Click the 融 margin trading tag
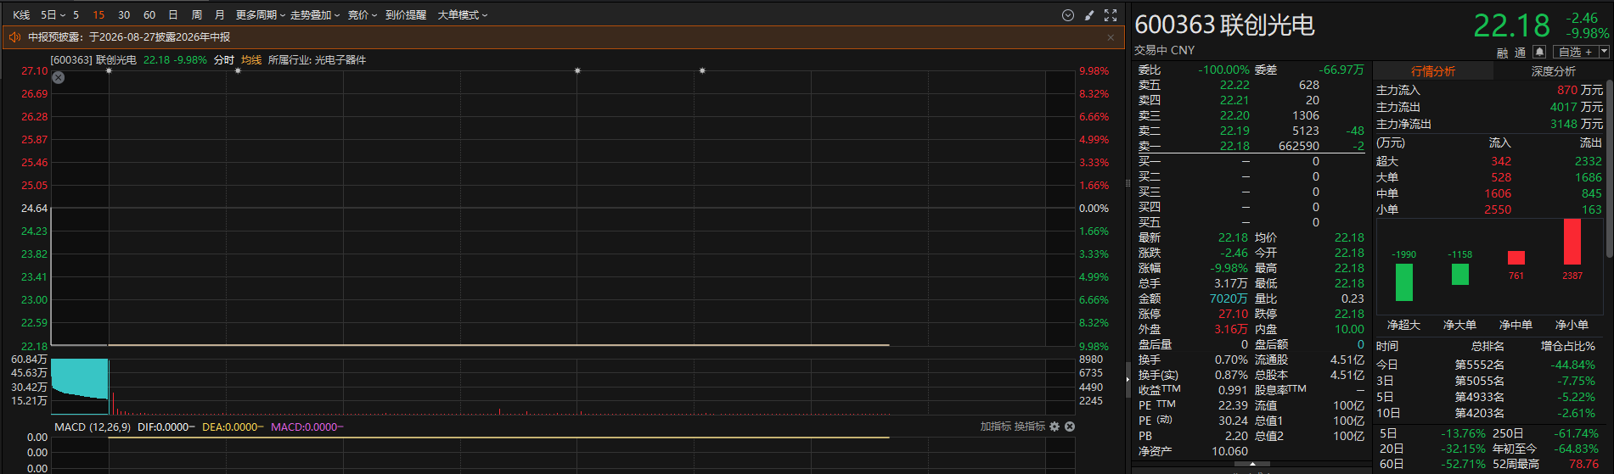1614x474 pixels. pyautogui.click(x=1503, y=53)
